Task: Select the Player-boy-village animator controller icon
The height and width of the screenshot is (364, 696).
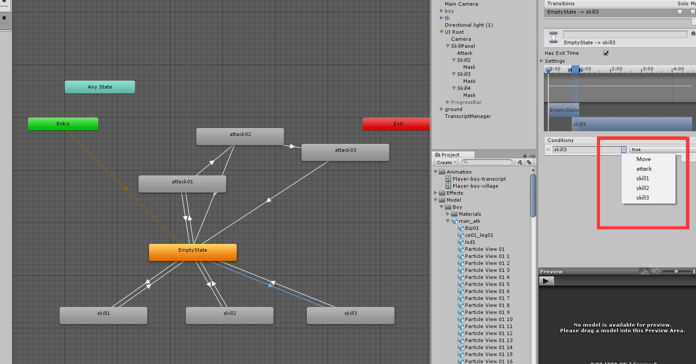Action: [448, 186]
